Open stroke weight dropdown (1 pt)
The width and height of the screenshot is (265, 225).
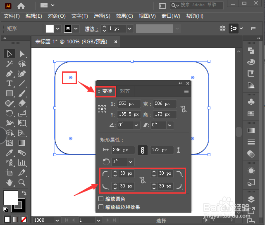point(130,29)
